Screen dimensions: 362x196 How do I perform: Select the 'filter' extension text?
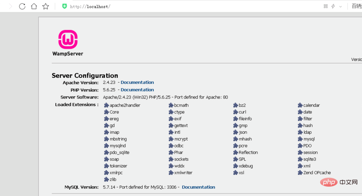pos(308,119)
